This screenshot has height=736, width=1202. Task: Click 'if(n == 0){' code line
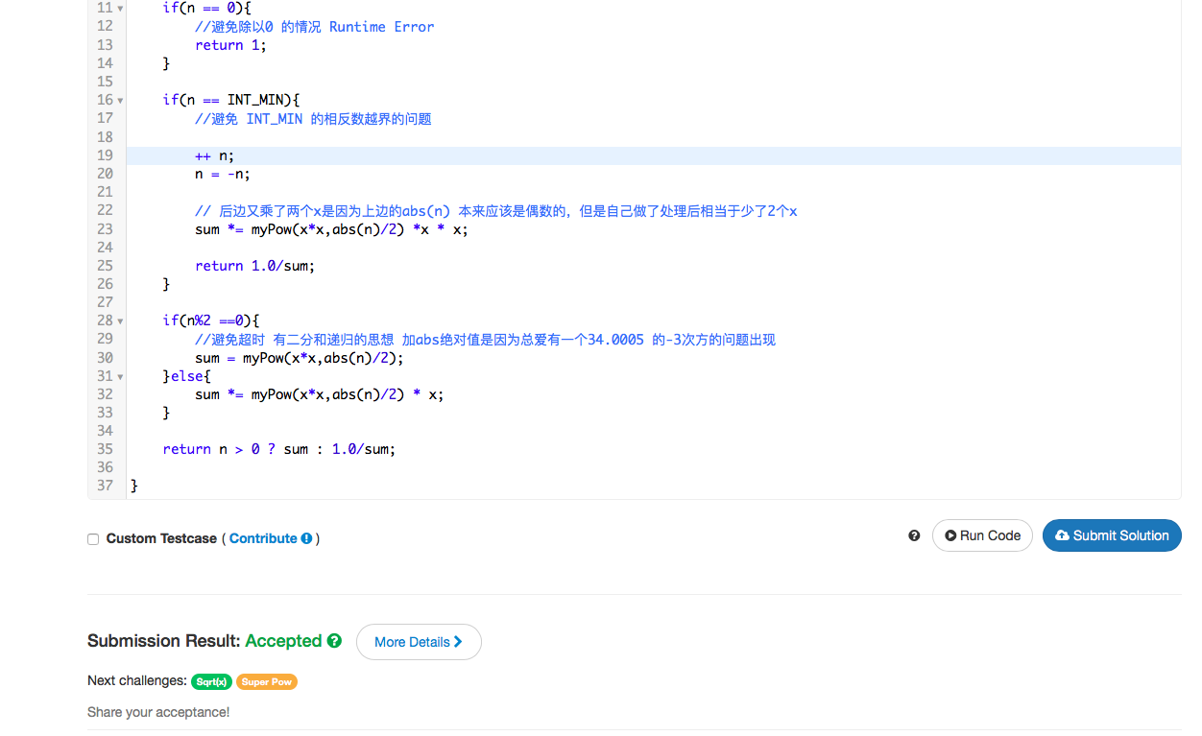207,9
